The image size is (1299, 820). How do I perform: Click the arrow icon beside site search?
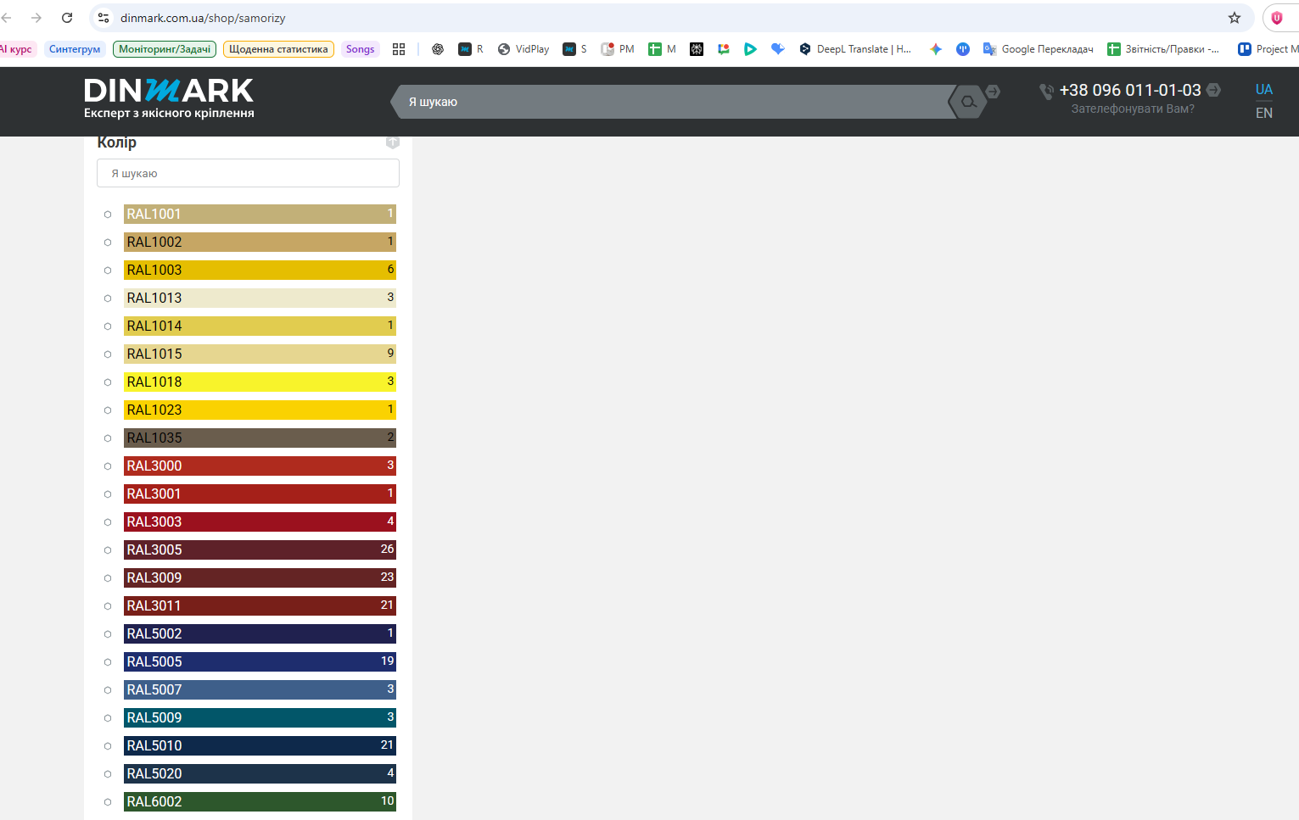click(993, 91)
